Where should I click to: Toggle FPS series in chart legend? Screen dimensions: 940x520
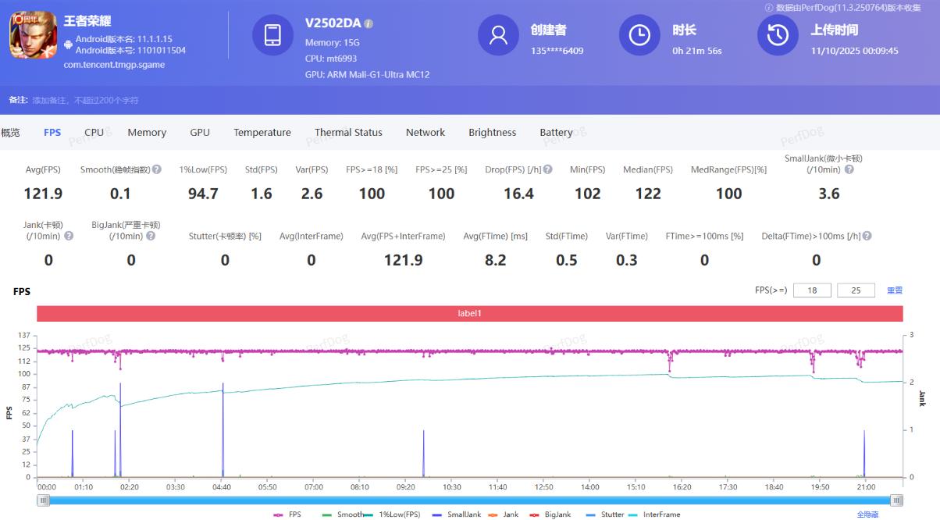pyautogui.click(x=287, y=515)
